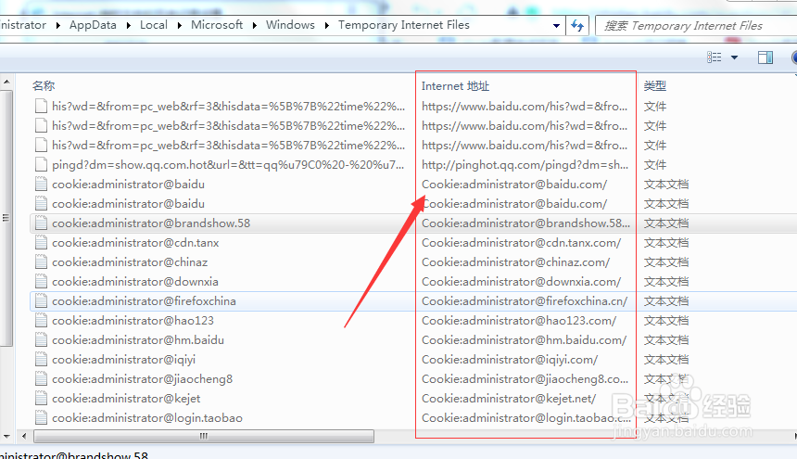Click address http://pinghot.qq.com/pingd cell
The height and width of the screenshot is (459, 797).
[x=525, y=165]
